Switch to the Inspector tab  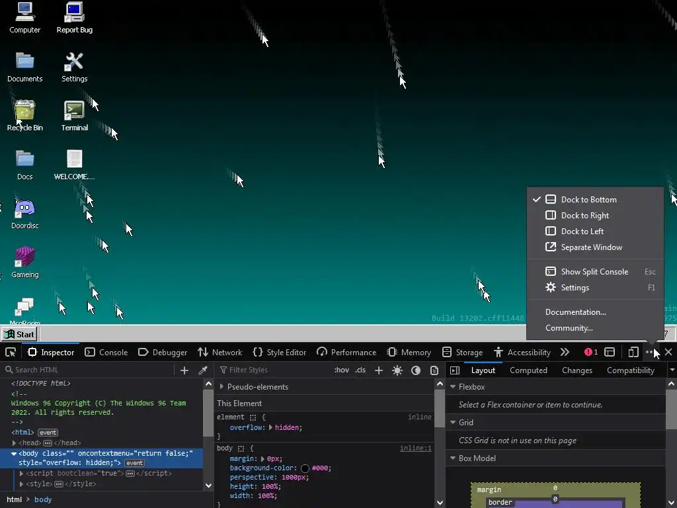51,352
